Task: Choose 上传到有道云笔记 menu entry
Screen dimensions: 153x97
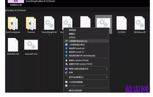Action: tap(77, 45)
